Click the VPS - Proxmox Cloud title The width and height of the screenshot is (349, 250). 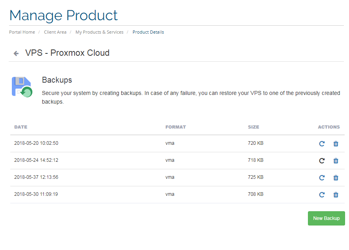point(67,53)
